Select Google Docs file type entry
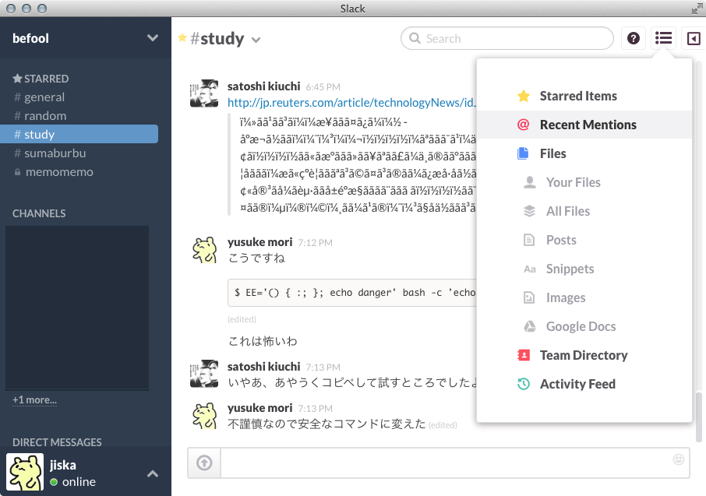 [584, 326]
